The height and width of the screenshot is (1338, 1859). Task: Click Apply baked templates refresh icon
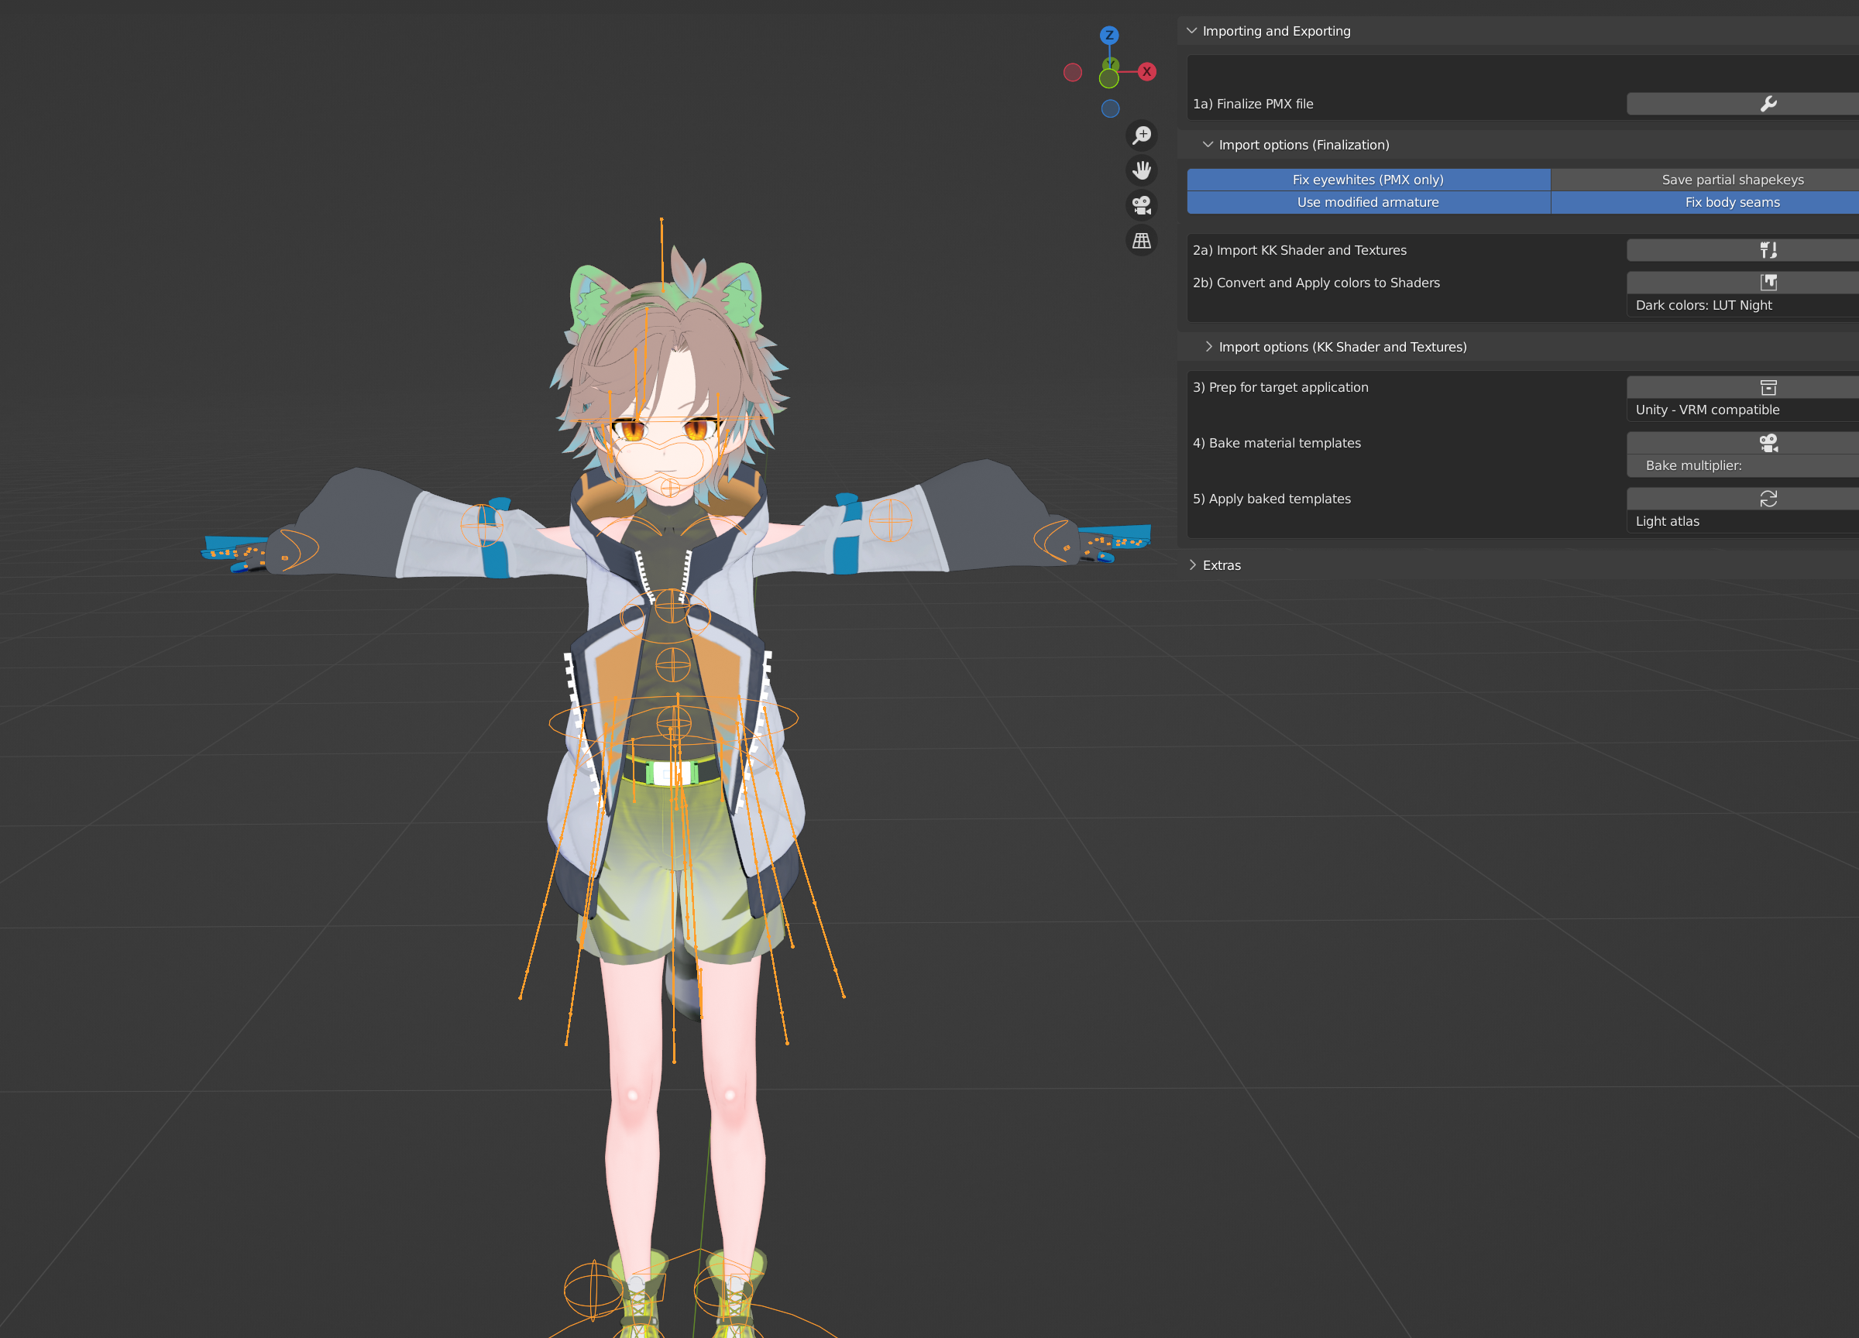(x=1767, y=499)
